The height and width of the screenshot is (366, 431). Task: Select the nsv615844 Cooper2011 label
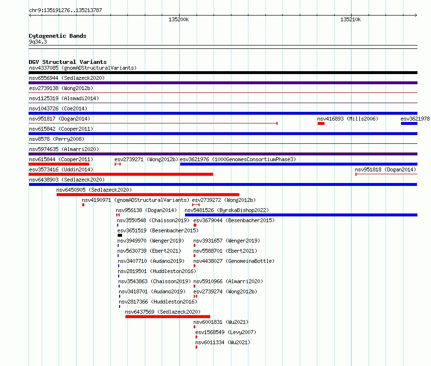pyautogui.click(x=61, y=159)
